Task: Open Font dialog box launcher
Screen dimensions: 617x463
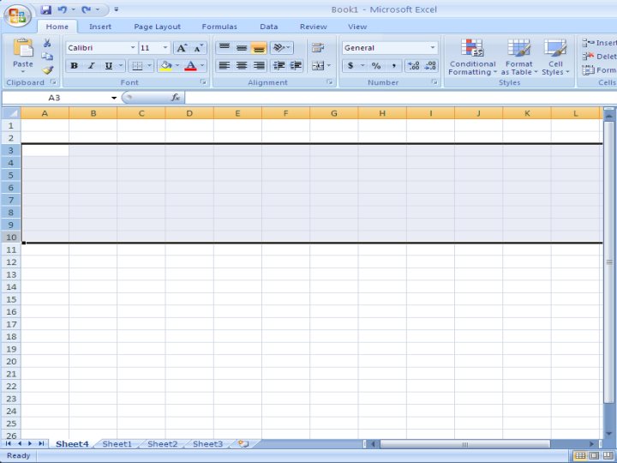Action: (x=203, y=82)
